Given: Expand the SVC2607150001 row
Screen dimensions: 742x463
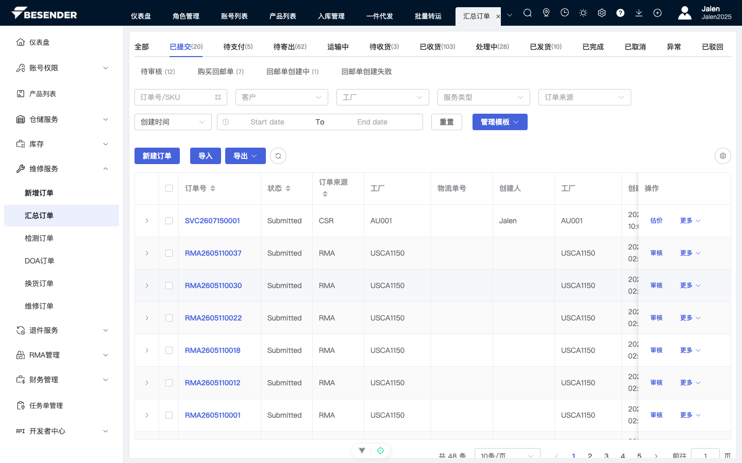Looking at the screenshot, I should pyautogui.click(x=147, y=221).
